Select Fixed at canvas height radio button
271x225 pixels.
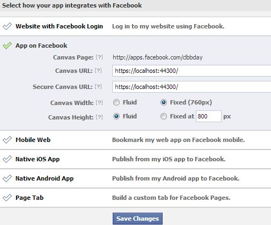pyautogui.click(x=164, y=116)
